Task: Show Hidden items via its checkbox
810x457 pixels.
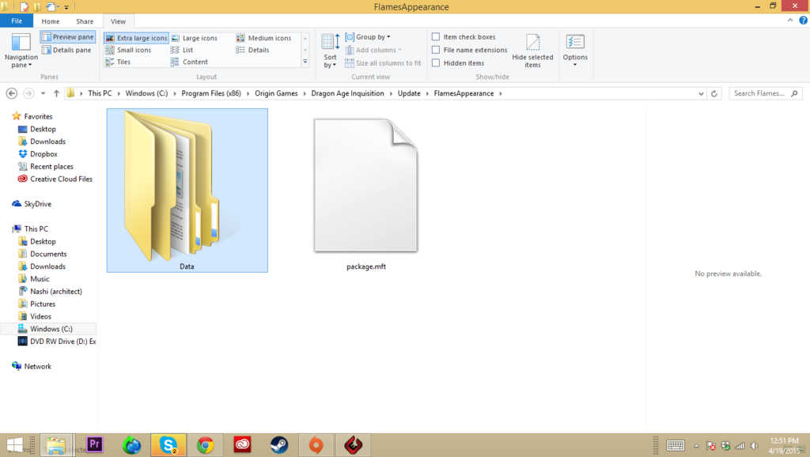Action: tap(436, 62)
